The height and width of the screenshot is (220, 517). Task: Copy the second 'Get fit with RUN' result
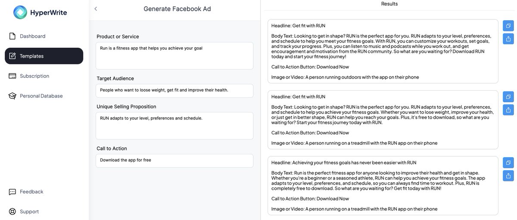pos(508,97)
